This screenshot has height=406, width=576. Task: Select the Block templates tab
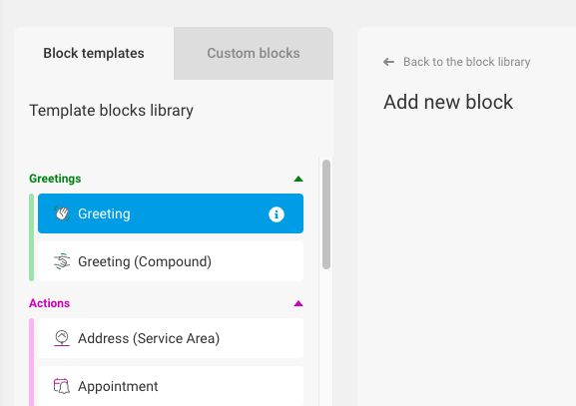point(94,53)
